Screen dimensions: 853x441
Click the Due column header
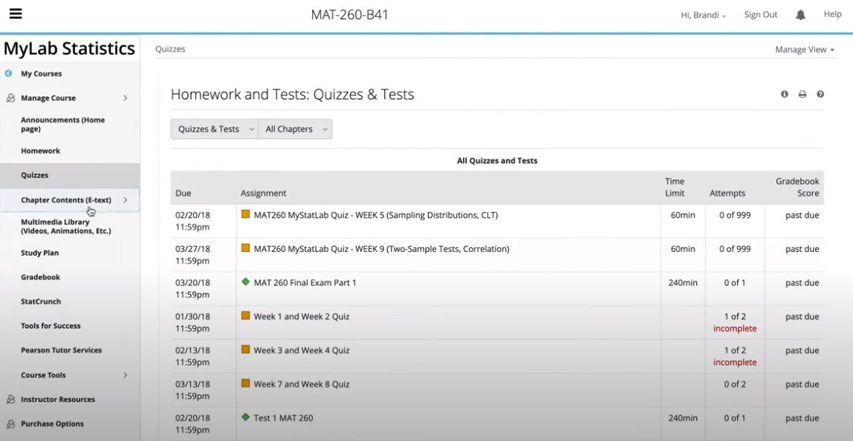[x=183, y=193]
